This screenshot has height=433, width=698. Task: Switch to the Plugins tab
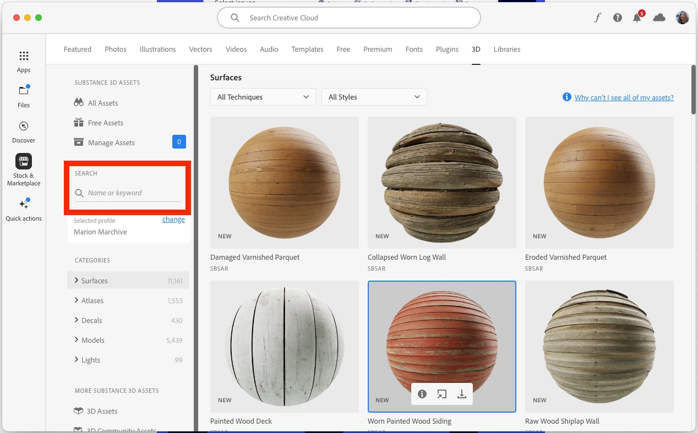click(447, 49)
